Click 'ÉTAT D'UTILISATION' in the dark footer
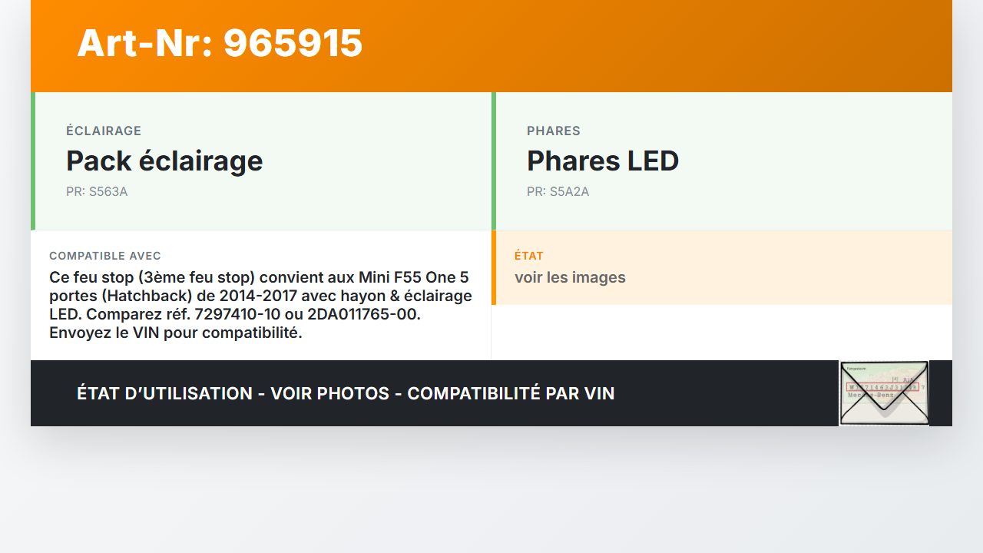 164,393
